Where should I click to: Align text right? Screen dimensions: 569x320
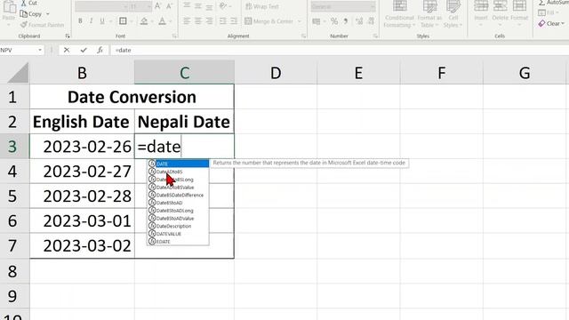pyautogui.click(x=210, y=21)
